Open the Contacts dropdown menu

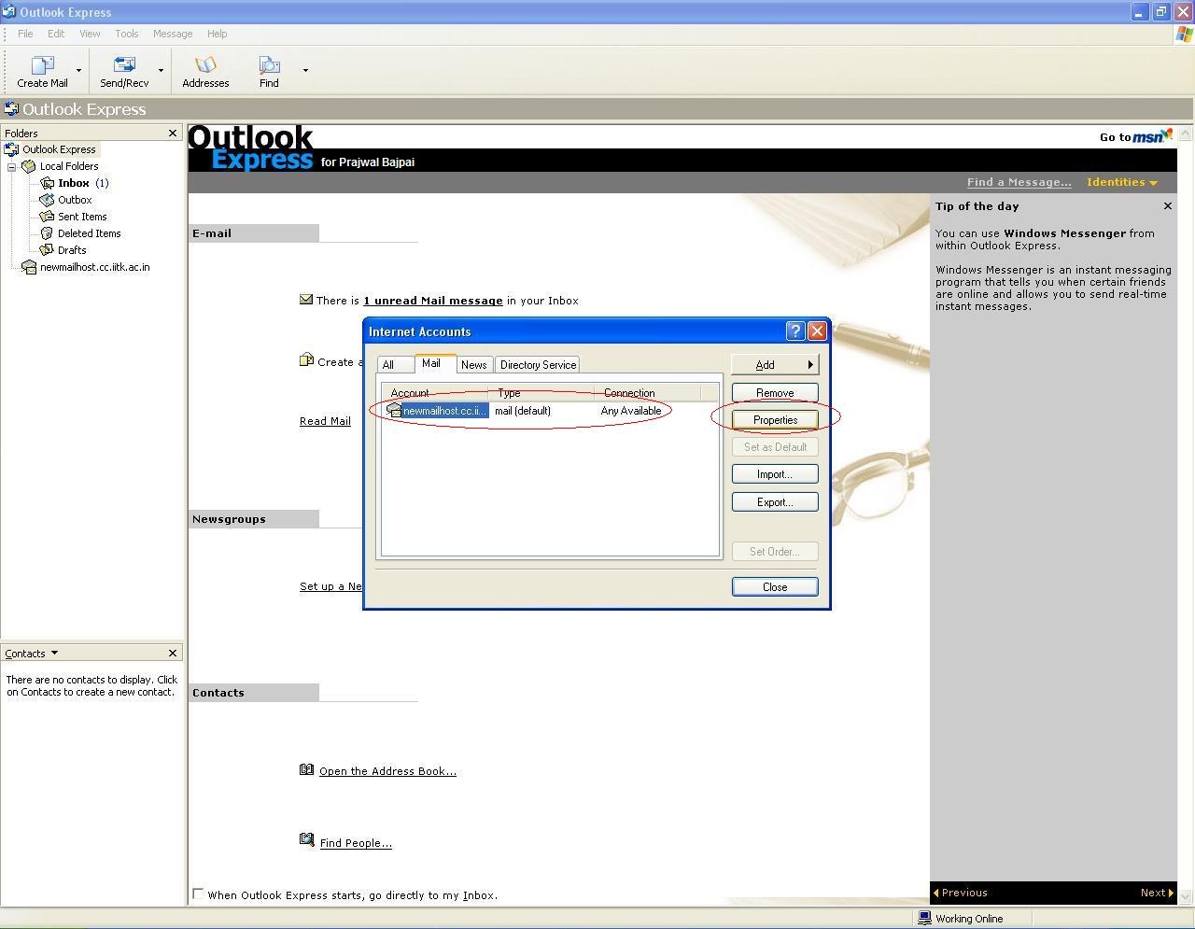[54, 653]
